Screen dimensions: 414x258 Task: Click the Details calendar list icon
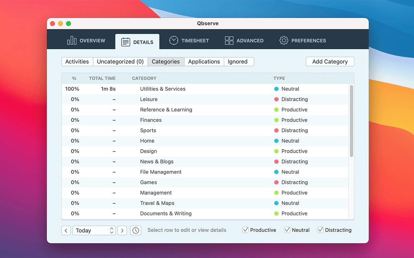126,42
